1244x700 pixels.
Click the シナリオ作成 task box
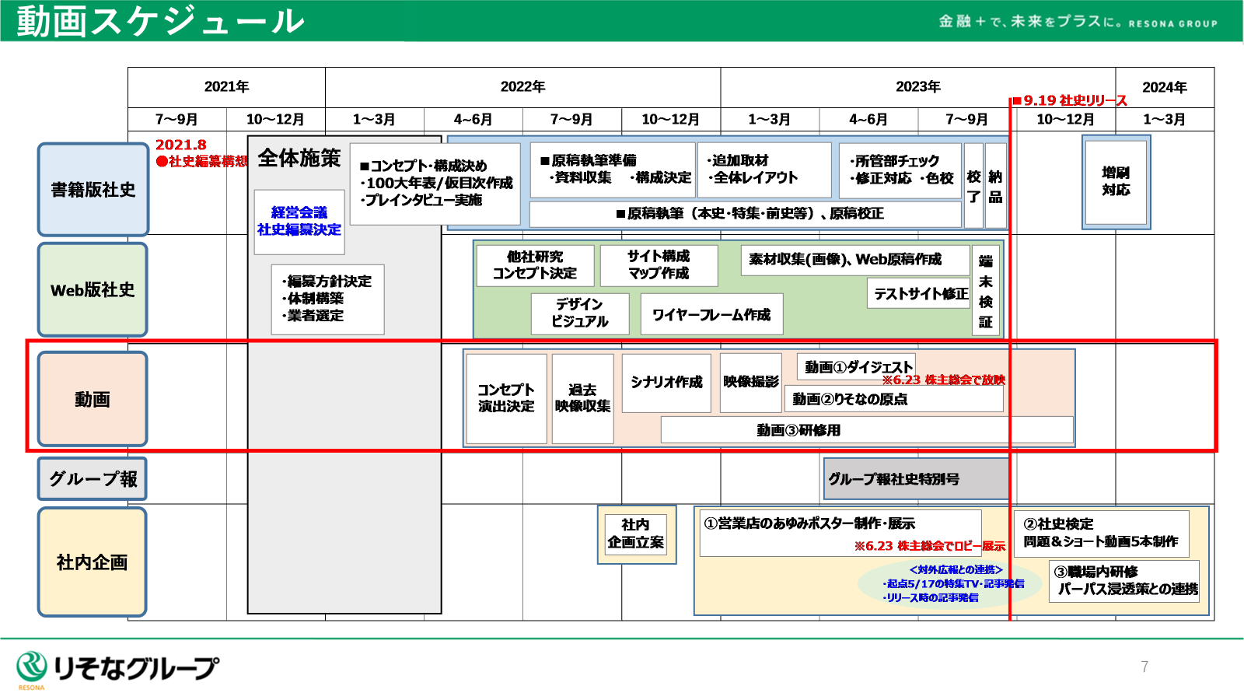666,383
